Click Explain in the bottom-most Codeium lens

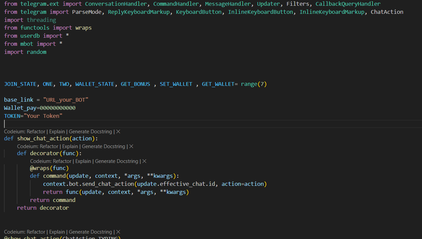[x=57, y=232]
